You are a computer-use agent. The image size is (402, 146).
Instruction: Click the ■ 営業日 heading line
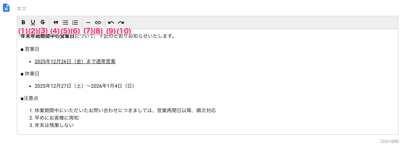click(x=30, y=49)
